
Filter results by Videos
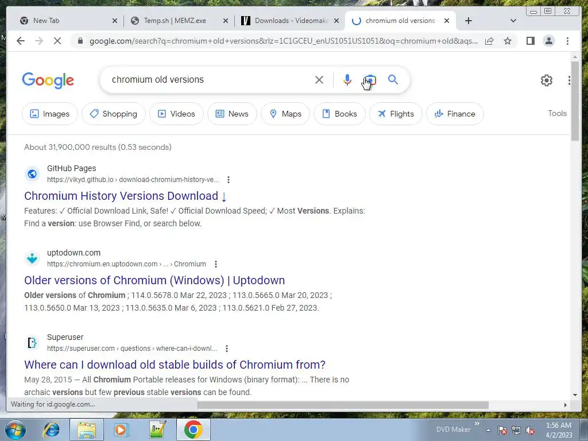point(177,114)
